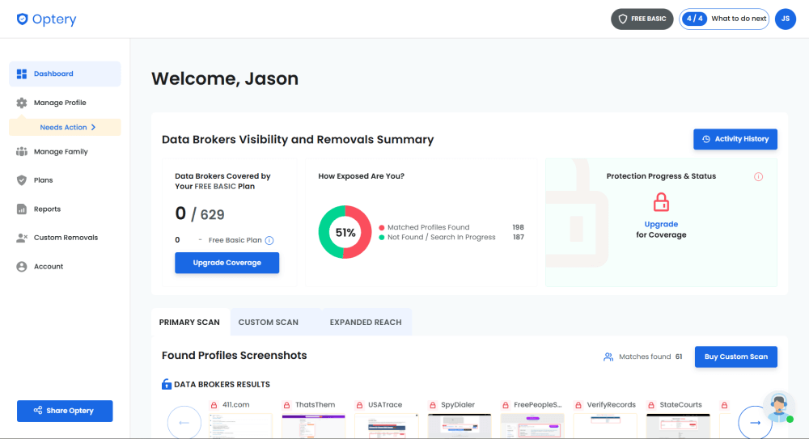Click the Share Optery button
This screenshot has width=809, height=439.
click(x=65, y=411)
